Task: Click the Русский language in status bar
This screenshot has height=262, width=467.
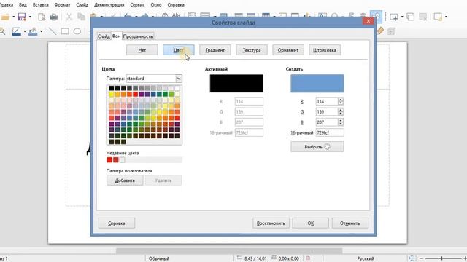Action: click(x=366, y=258)
